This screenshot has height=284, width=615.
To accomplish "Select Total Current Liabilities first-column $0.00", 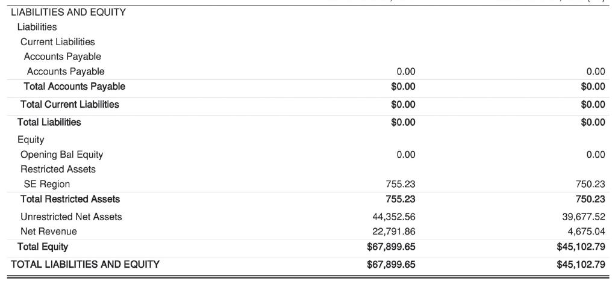I will pos(403,104).
